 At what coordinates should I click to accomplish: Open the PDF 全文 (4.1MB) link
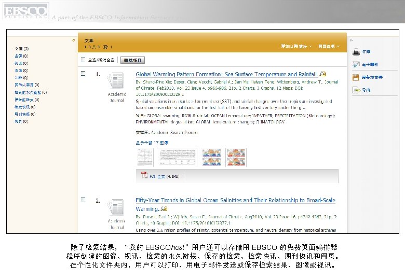[164, 176]
